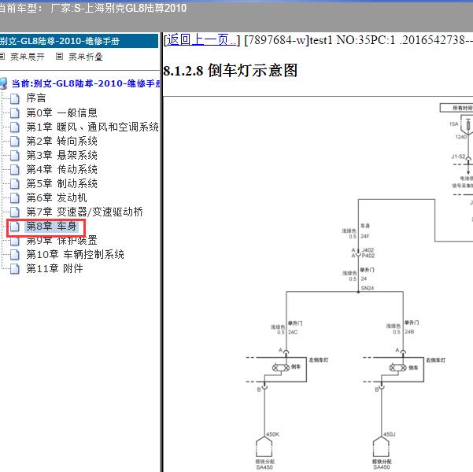Image resolution: width=473 pixels, height=472 pixels.
Task: Click the 24B wire label in diagram
Action: (409, 332)
